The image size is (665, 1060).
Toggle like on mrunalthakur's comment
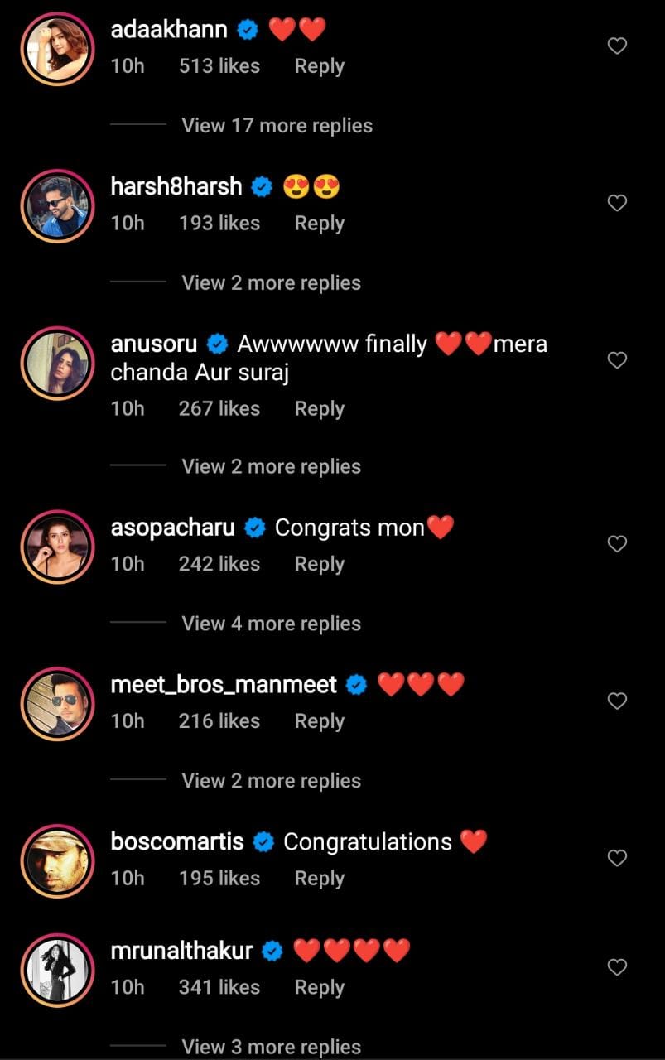pos(617,967)
